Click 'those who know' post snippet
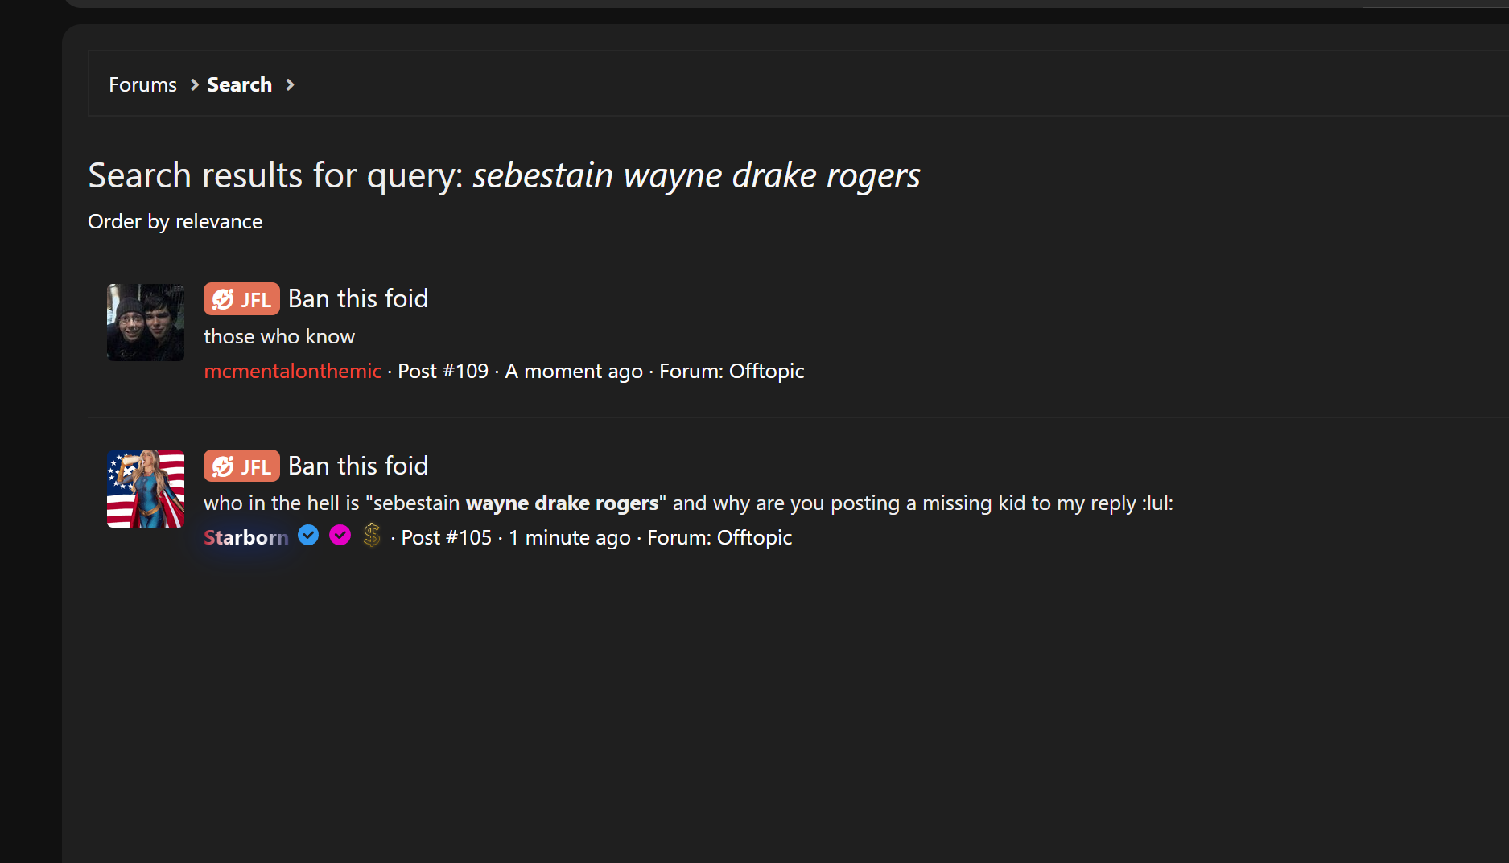1509x863 pixels. click(278, 337)
